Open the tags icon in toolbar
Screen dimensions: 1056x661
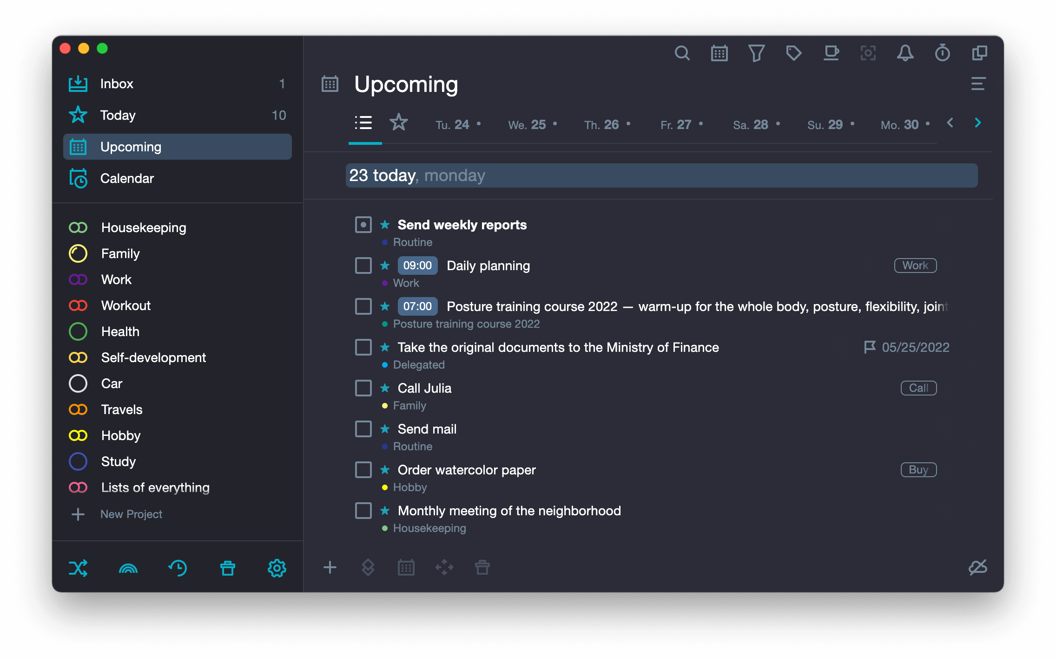tap(793, 53)
